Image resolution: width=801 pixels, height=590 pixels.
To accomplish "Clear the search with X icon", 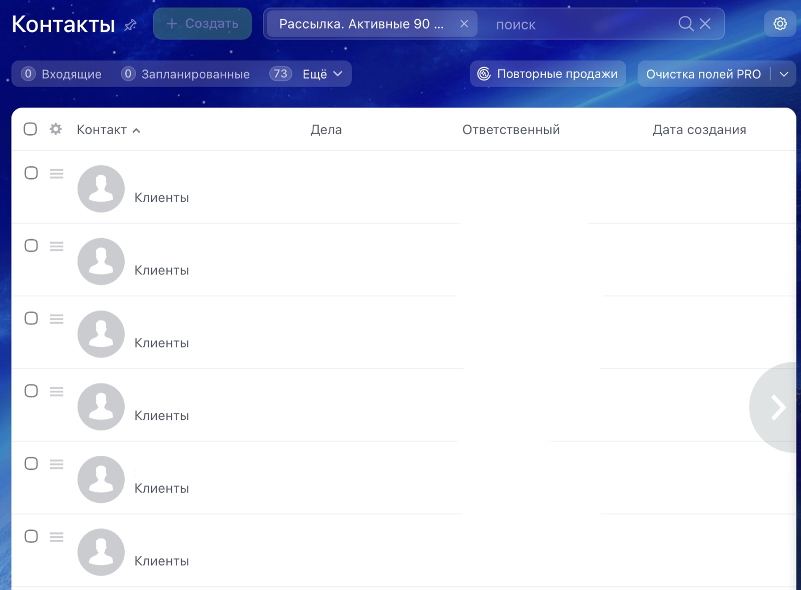I will tap(705, 24).
